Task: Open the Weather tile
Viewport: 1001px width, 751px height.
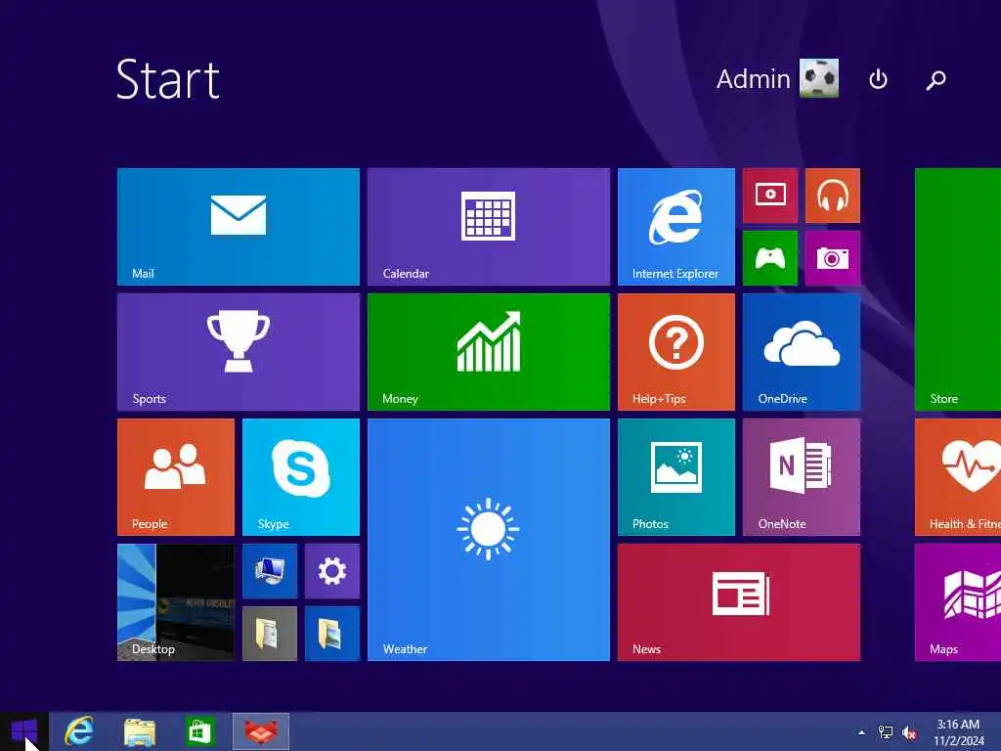Action: (x=489, y=540)
